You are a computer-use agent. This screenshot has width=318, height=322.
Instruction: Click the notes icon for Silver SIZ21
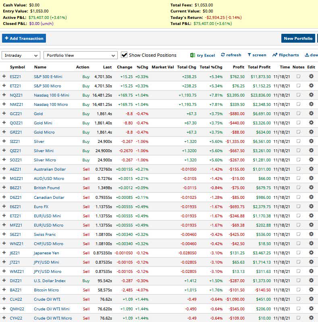coord(298,142)
